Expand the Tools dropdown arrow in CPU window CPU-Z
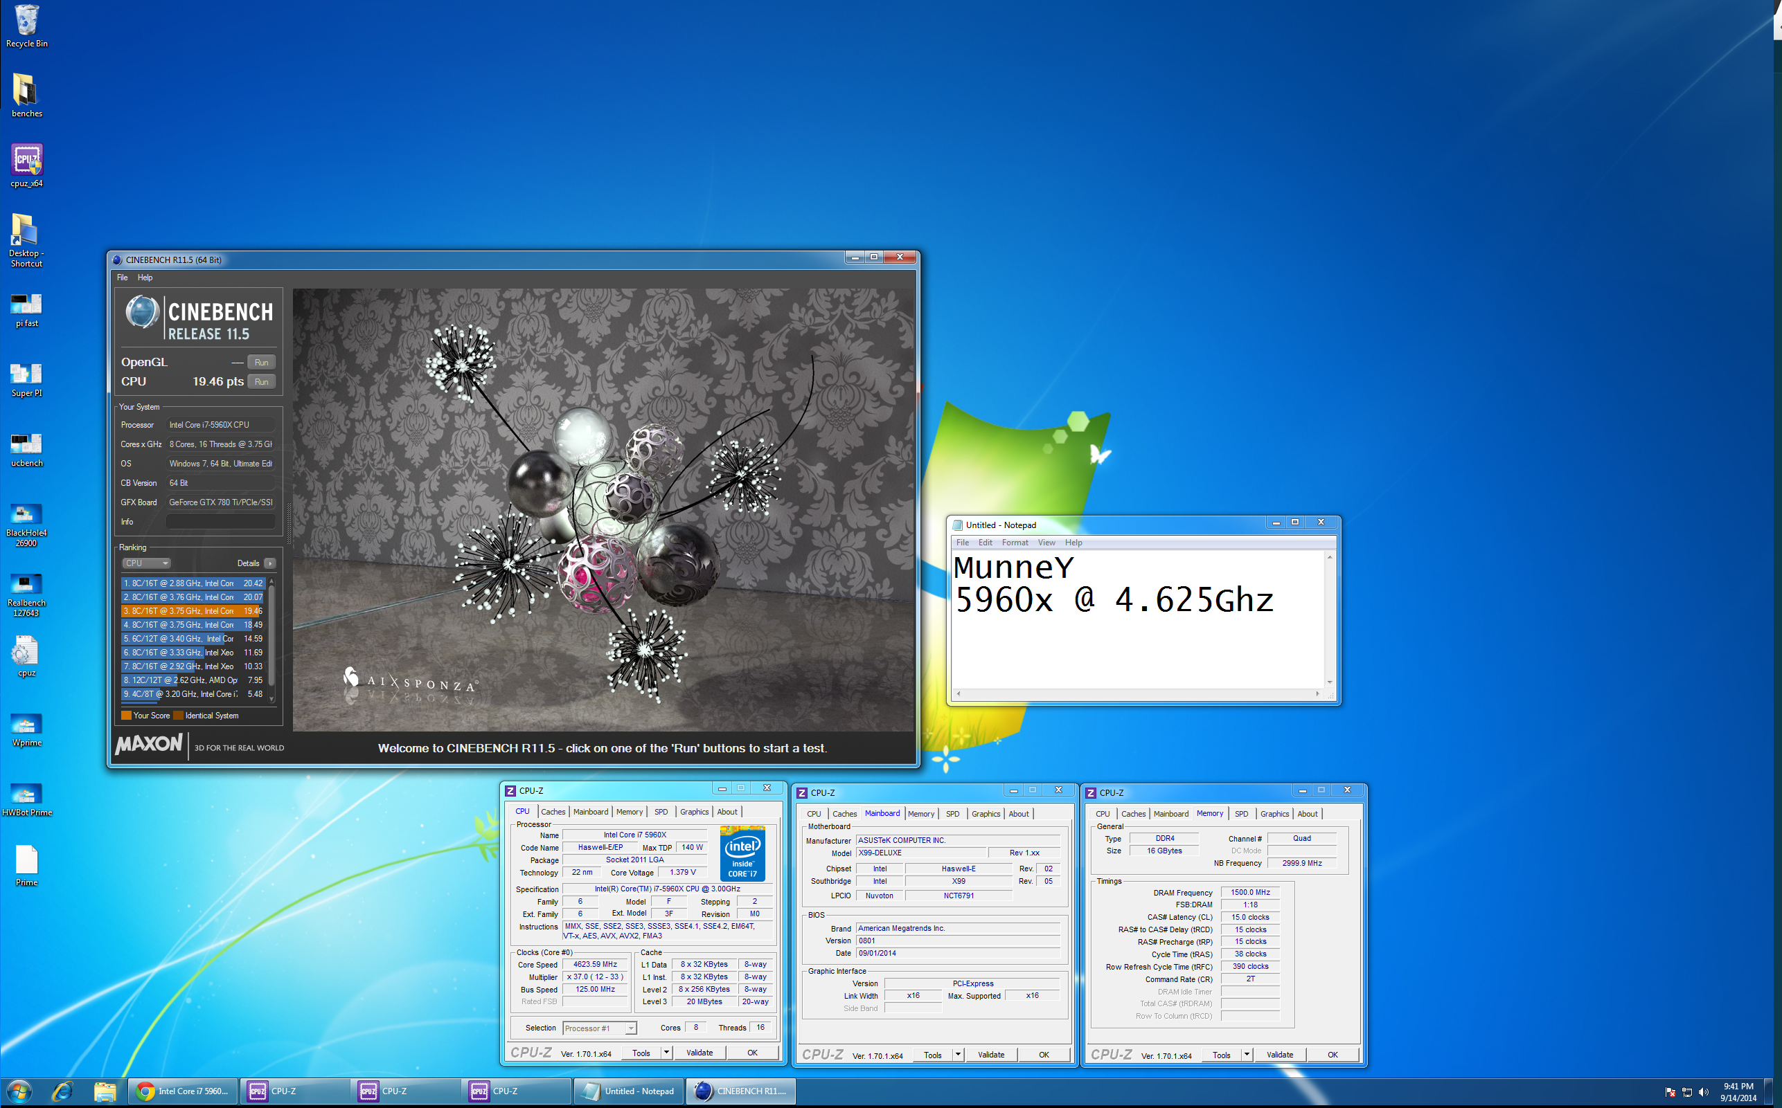Screen dimensions: 1782x1108 click(666, 1053)
